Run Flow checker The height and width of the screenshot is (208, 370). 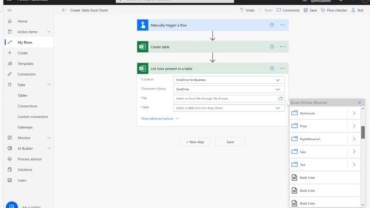(334, 10)
